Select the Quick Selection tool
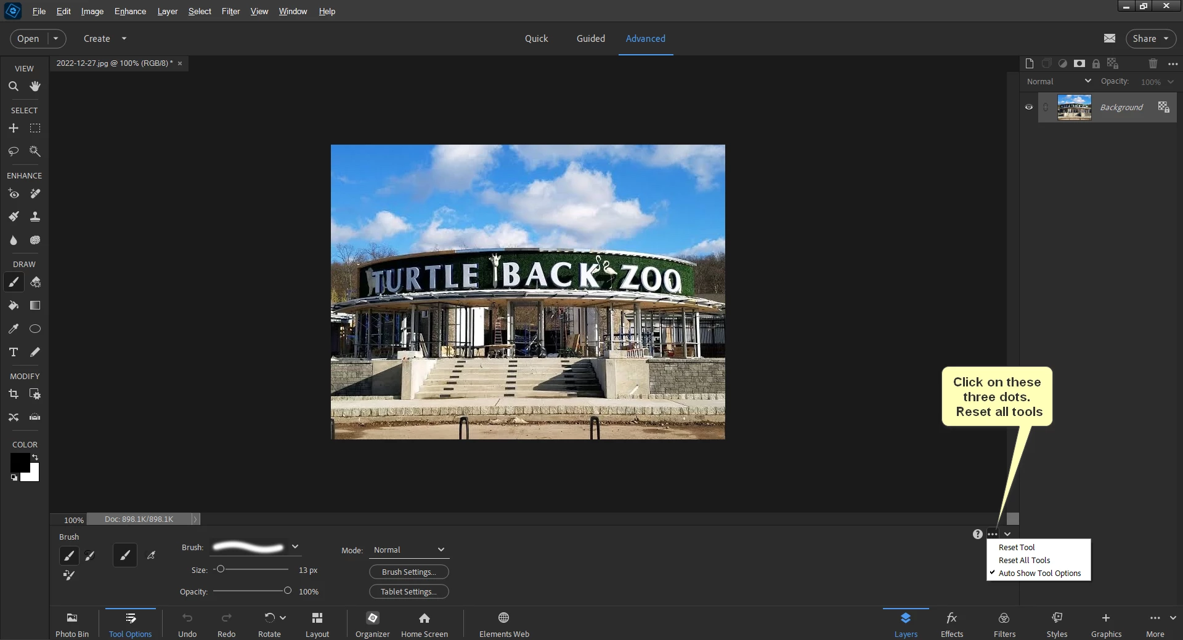This screenshot has height=640, width=1183. 35,151
